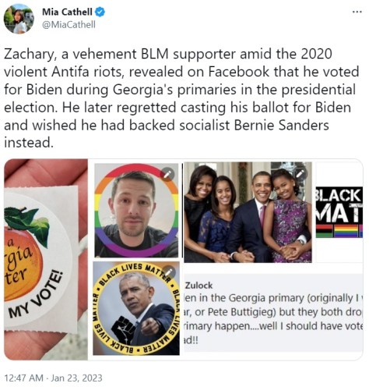Click the MY VOTE! sticker text
This screenshot has height=387, width=369.
pyautogui.click(x=36, y=295)
